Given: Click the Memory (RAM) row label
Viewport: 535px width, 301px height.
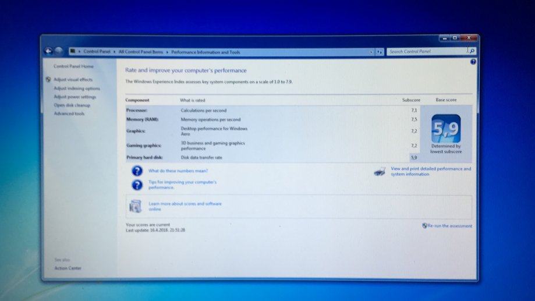Looking at the screenshot, I should pos(142,119).
